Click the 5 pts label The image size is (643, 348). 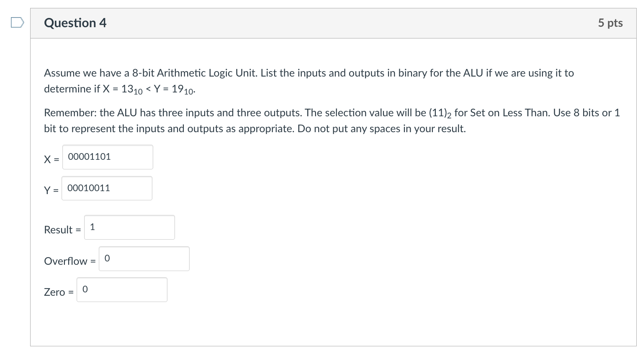point(610,23)
